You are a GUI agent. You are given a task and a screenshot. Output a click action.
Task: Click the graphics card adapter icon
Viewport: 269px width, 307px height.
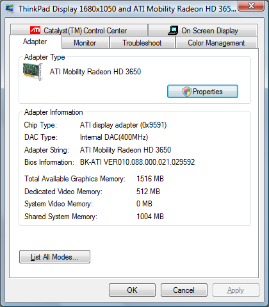click(33, 72)
